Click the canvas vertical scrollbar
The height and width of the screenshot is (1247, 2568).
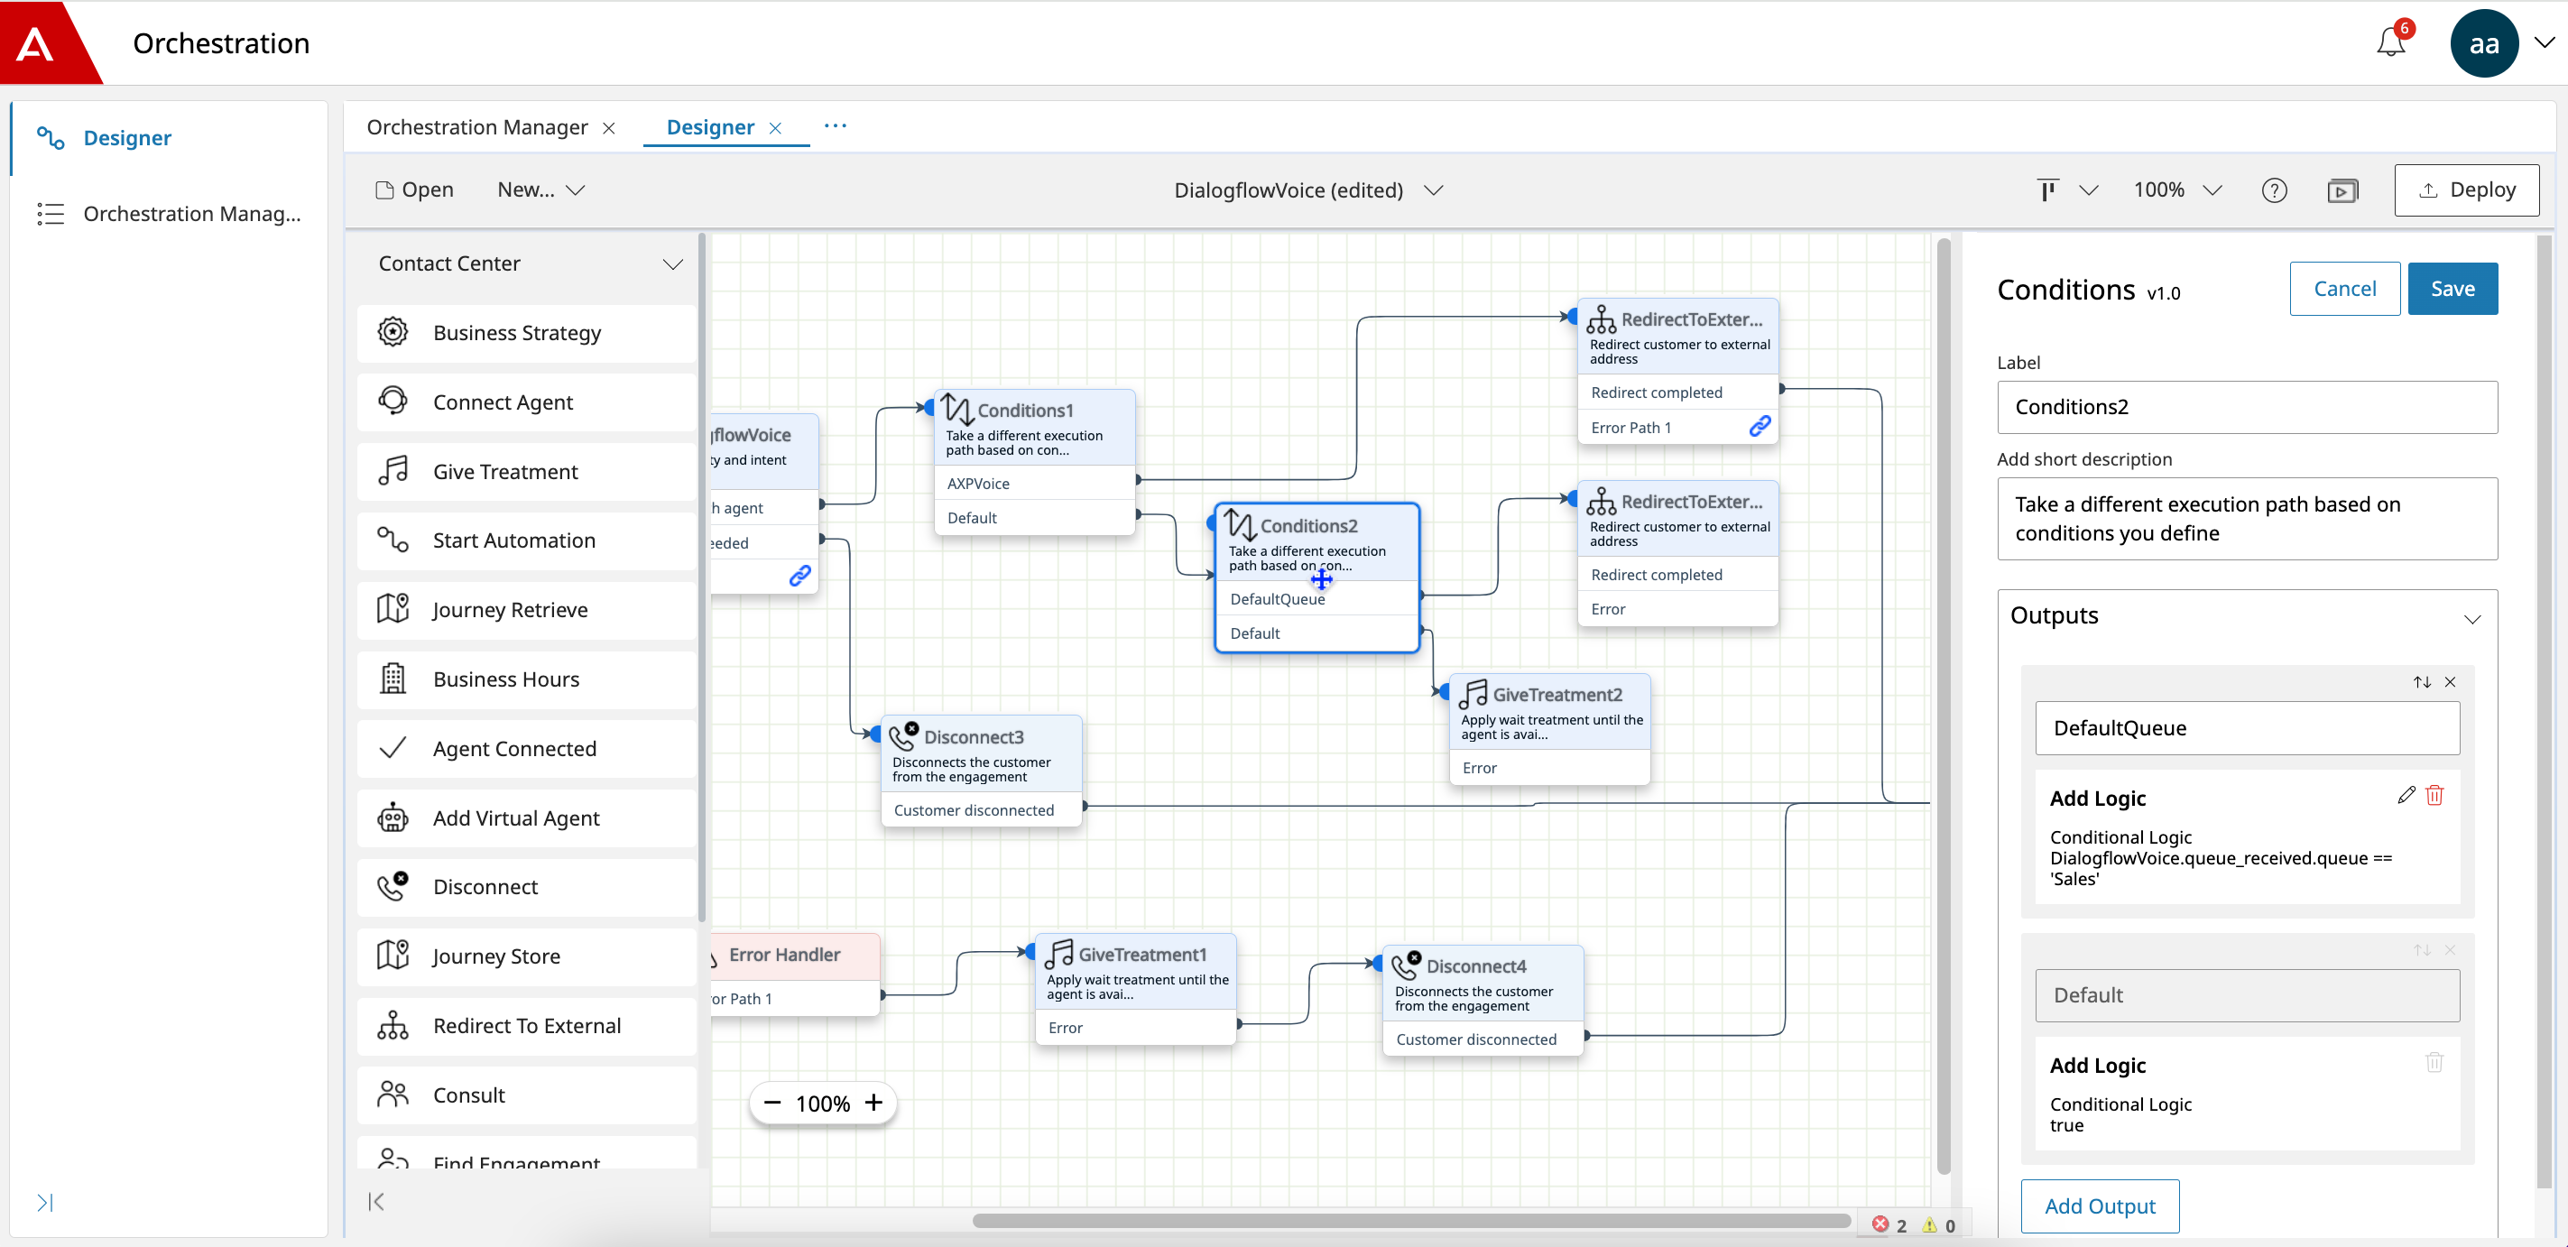(1943, 707)
